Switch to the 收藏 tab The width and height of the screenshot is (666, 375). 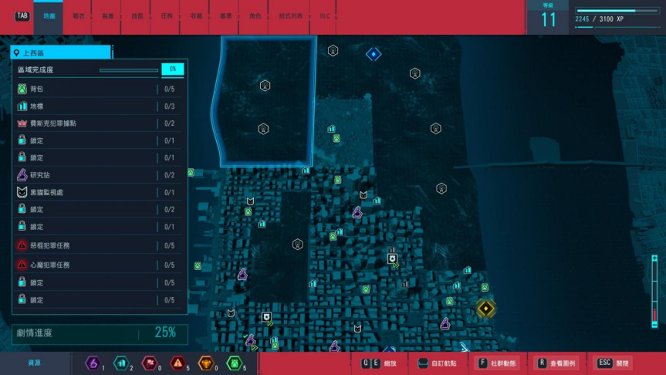coord(196,16)
